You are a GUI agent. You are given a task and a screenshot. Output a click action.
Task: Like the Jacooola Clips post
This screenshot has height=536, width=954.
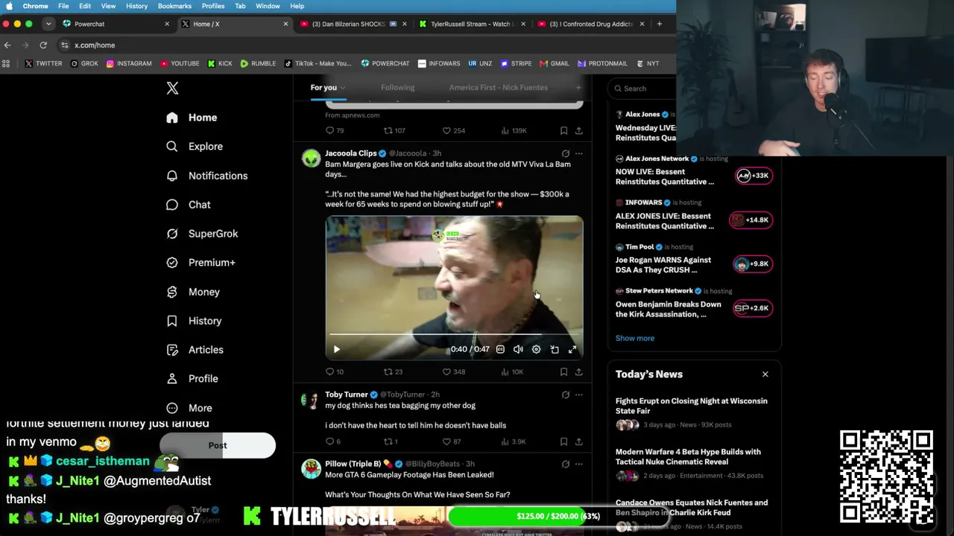[x=454, y=371]
